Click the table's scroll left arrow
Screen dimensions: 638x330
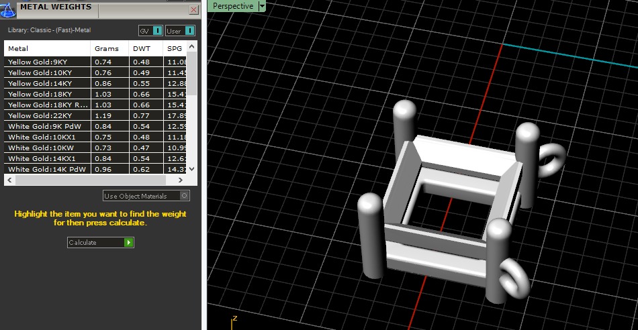[10, 180]
